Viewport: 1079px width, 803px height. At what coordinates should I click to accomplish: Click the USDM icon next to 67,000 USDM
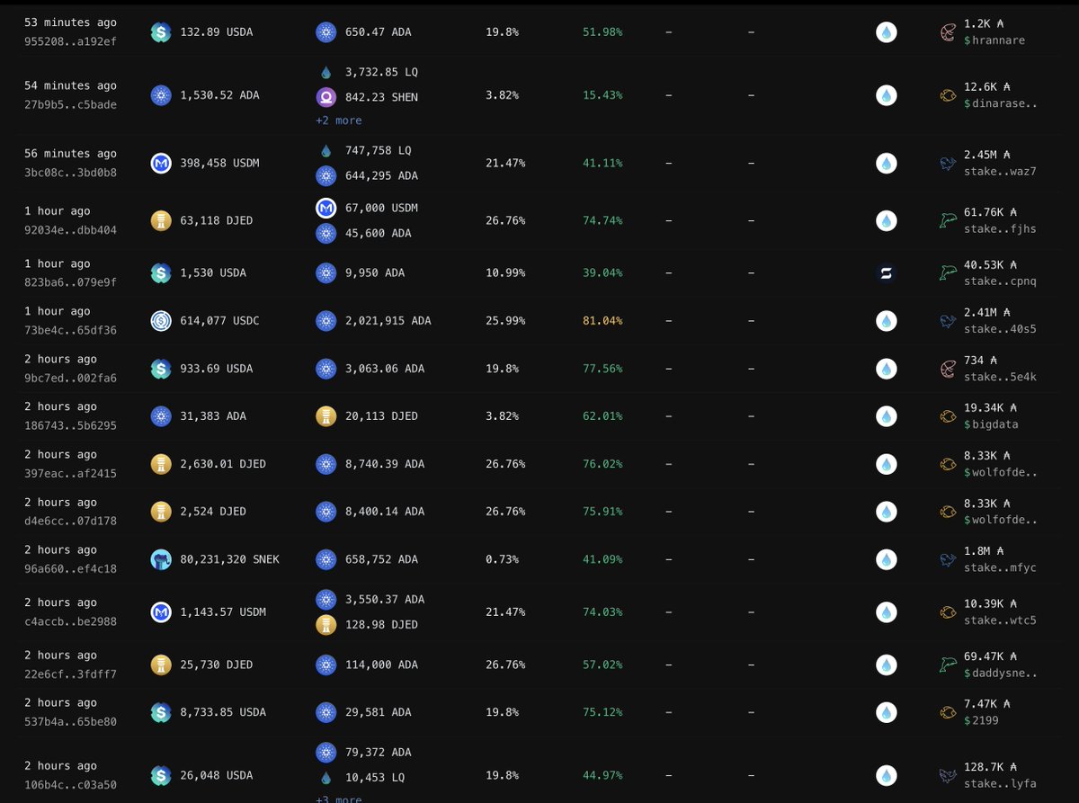point(325,209)
